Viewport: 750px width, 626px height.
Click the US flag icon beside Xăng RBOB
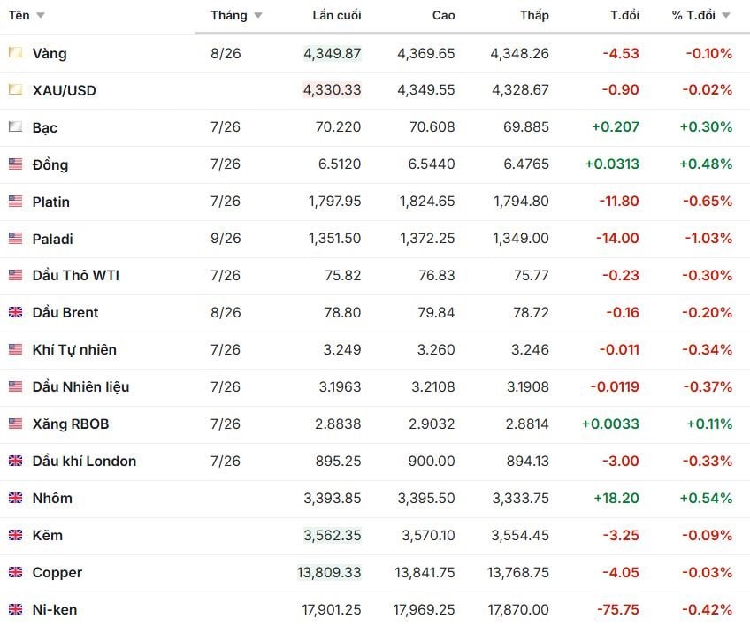15,424
